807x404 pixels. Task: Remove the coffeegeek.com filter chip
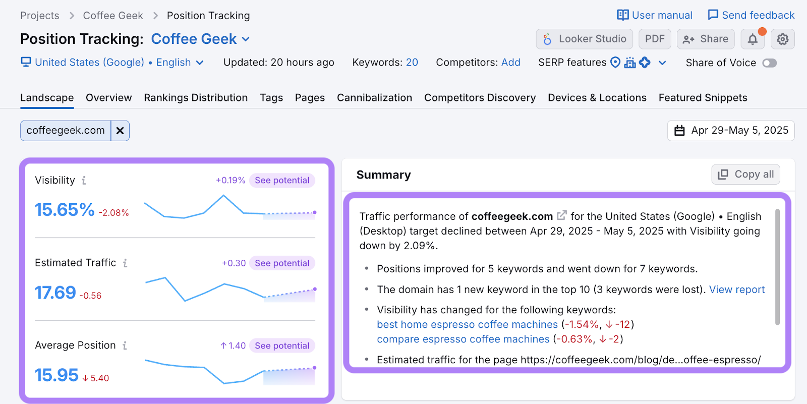click(x=120, y=131)
